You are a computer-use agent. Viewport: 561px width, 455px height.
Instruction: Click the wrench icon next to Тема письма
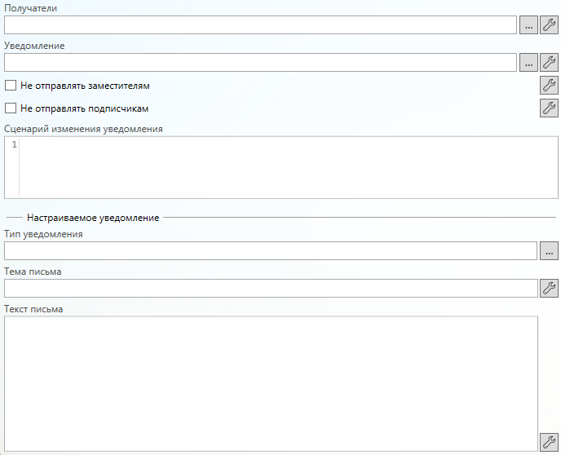(550, 288)
